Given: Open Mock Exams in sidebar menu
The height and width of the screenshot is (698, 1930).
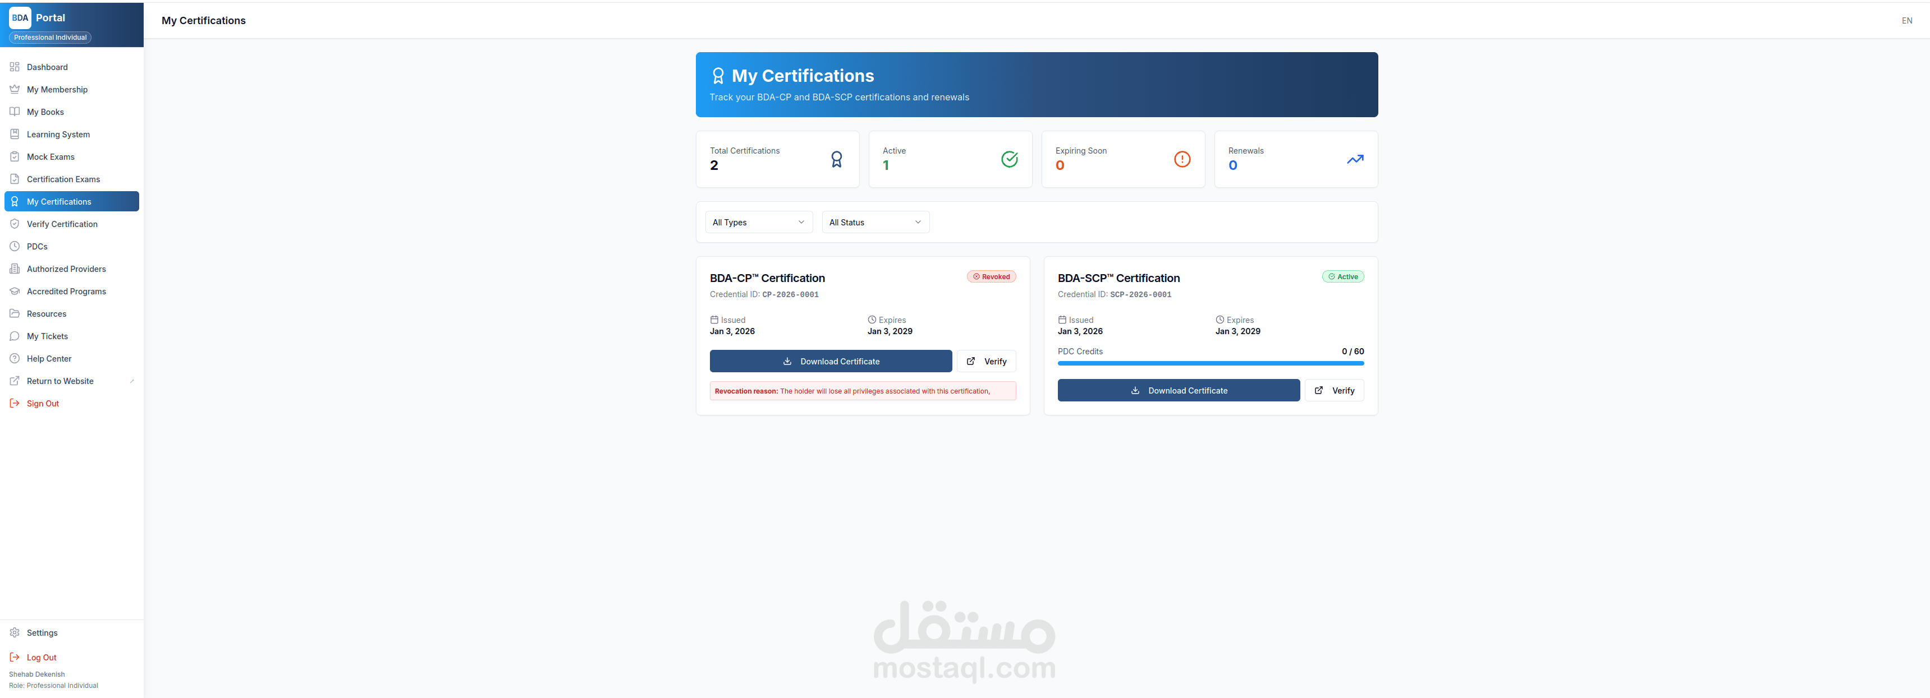Looking at the screenshot, I should (50, 157).
